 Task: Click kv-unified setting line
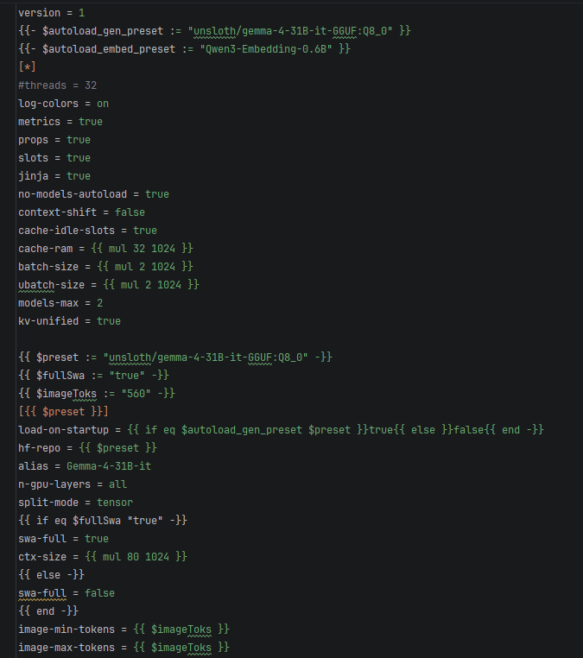coord(69,321)
